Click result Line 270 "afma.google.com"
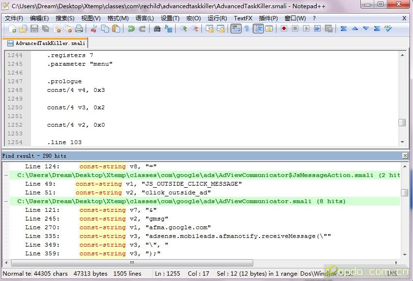Screen dimensions: 413x281 pos(118,227)
